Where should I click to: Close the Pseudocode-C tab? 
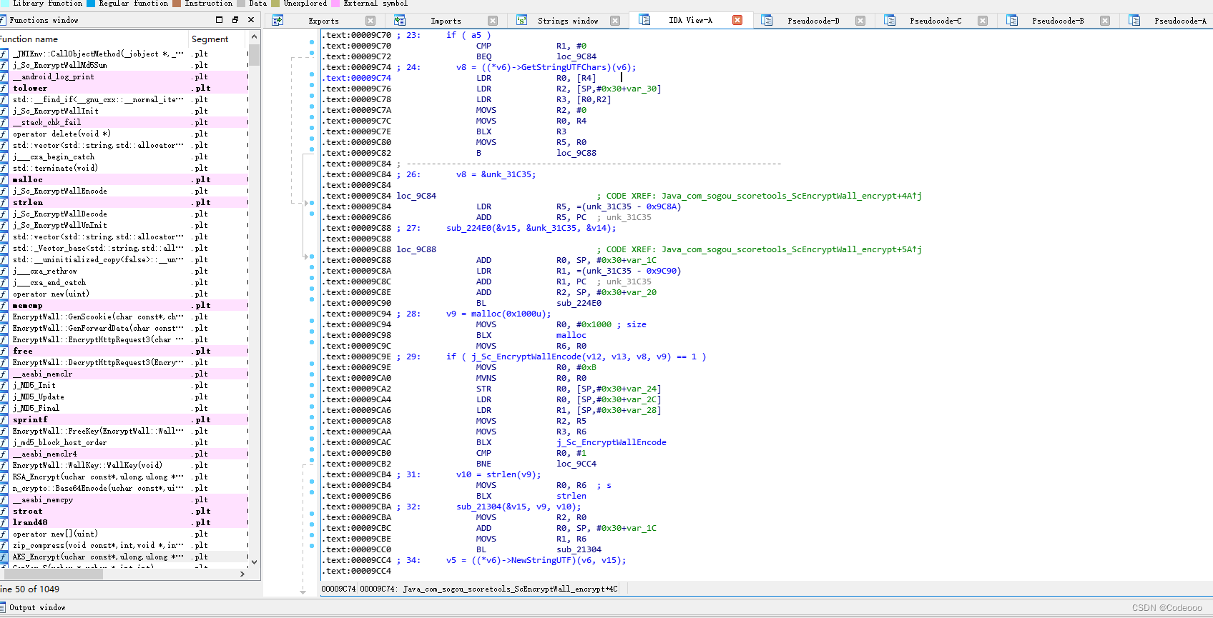click(983, 21)
